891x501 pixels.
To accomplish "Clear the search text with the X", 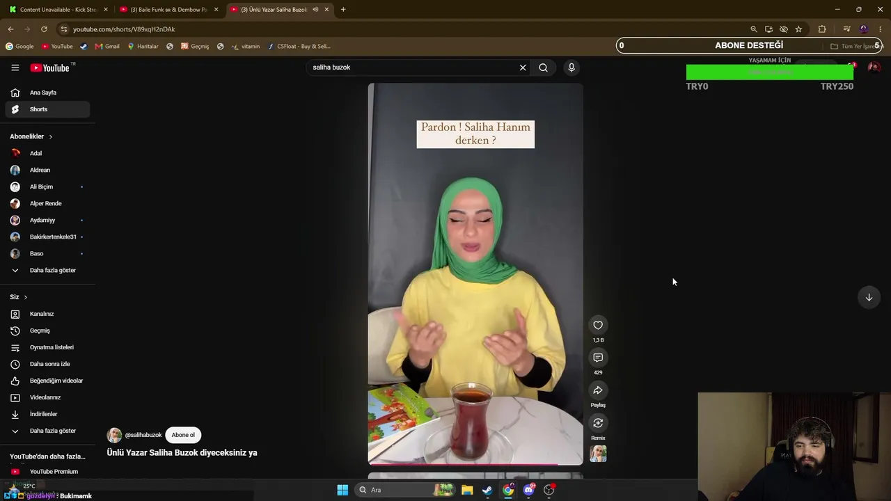I will (x=523, y=67).
